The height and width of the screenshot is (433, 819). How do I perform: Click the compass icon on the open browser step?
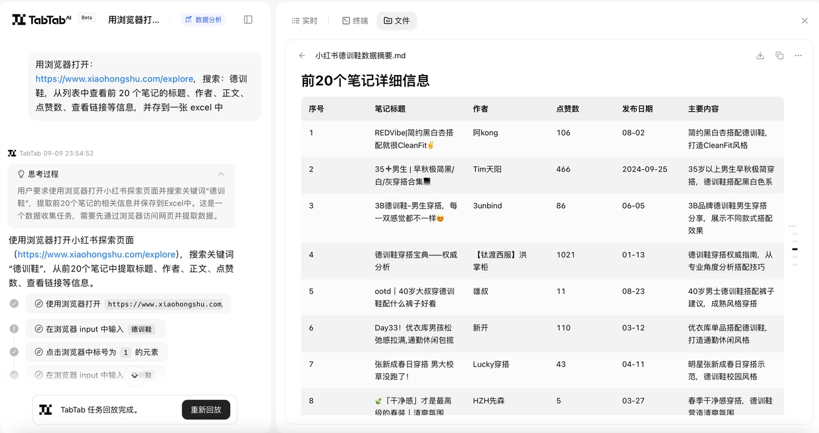click(x=39, y=304)
